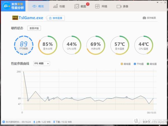The height and width of the screenshot is (126, 168).
Task: Click the 上传 1.22 MB text
Action: click(x=43, y=122)
